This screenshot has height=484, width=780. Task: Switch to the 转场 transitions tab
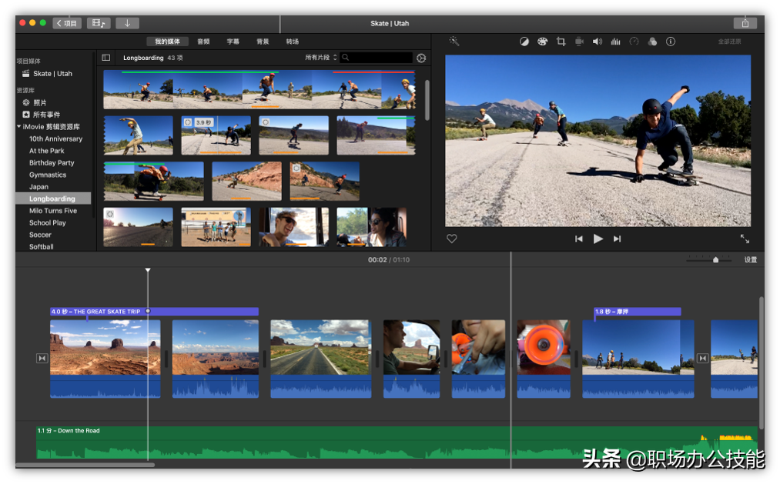293,42
